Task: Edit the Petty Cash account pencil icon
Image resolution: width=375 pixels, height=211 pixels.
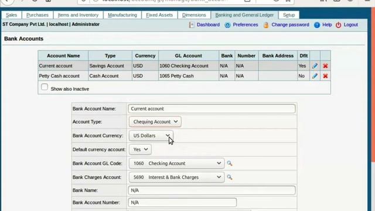Action: (315, 76)
